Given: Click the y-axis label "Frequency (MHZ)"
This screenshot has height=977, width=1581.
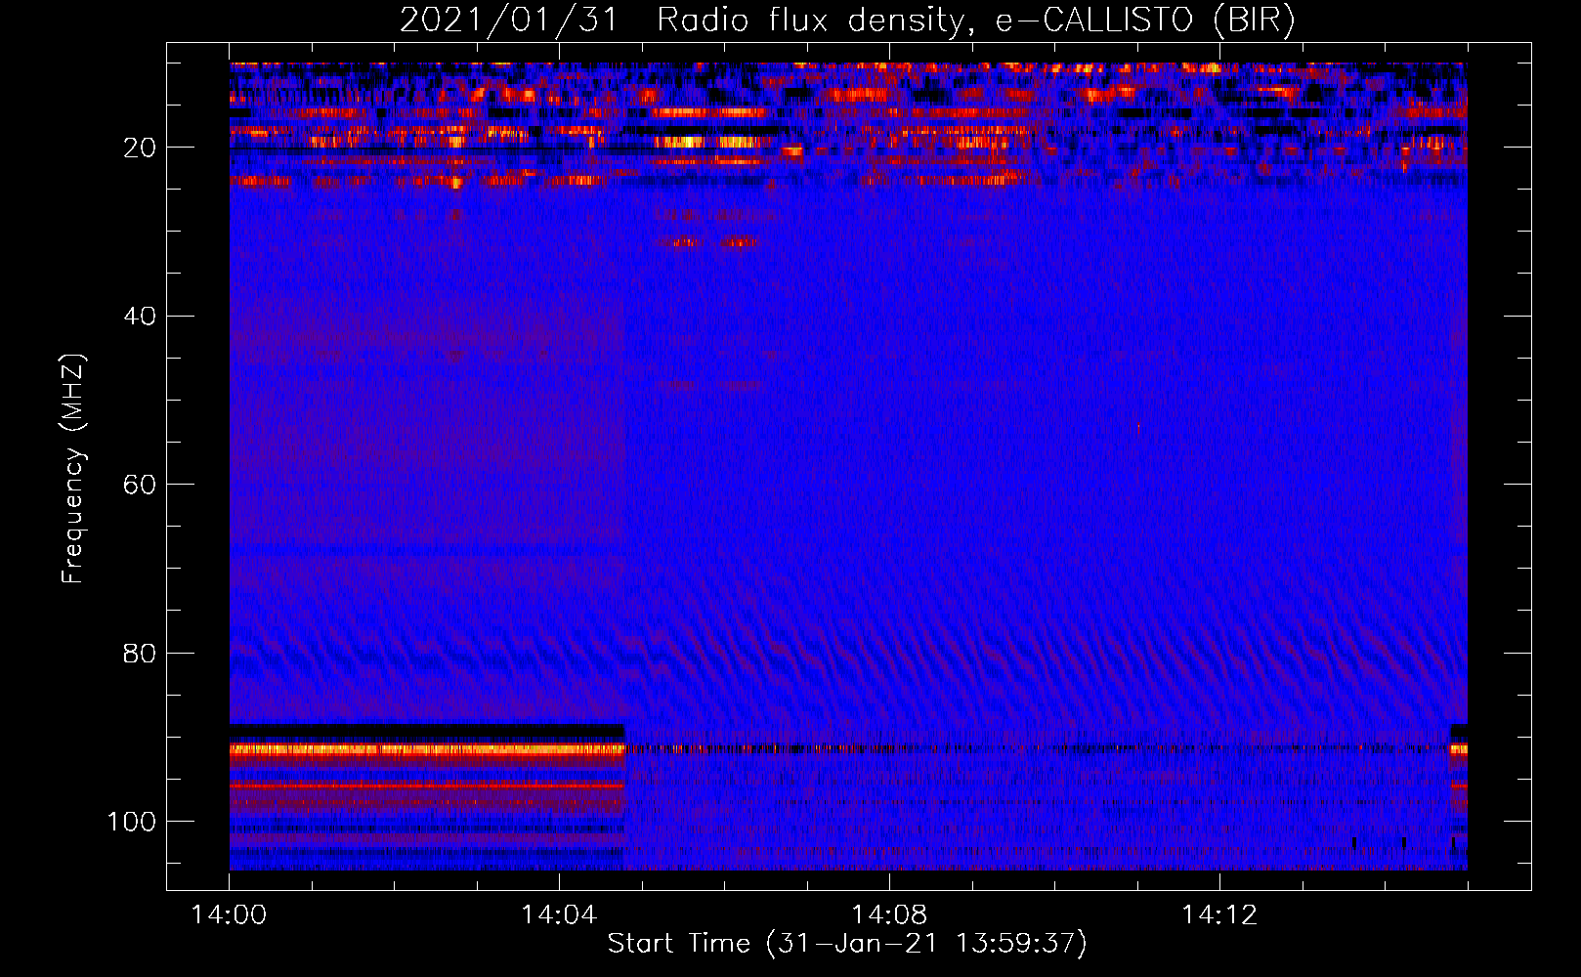Looking at the screenshot, I should pos(73,469).
